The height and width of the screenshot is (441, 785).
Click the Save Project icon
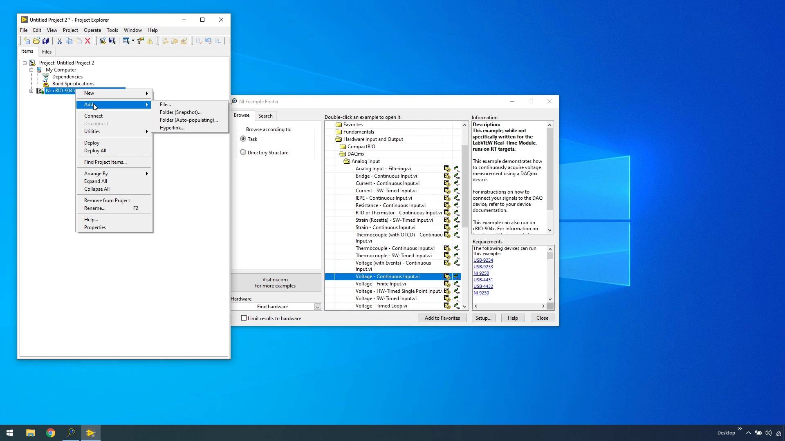click(x=46, y=41)
